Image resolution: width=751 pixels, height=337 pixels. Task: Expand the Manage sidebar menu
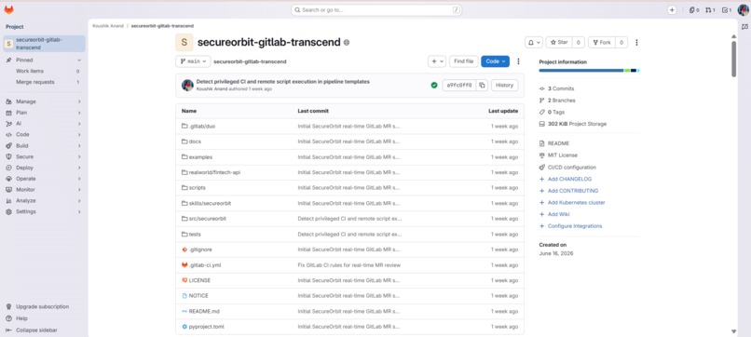(x=44, y=101)
